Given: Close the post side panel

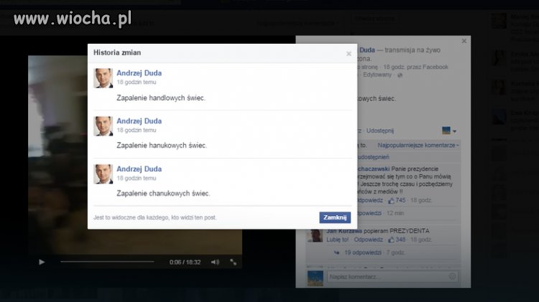Looking at the screenshot, I should point(464,41).
